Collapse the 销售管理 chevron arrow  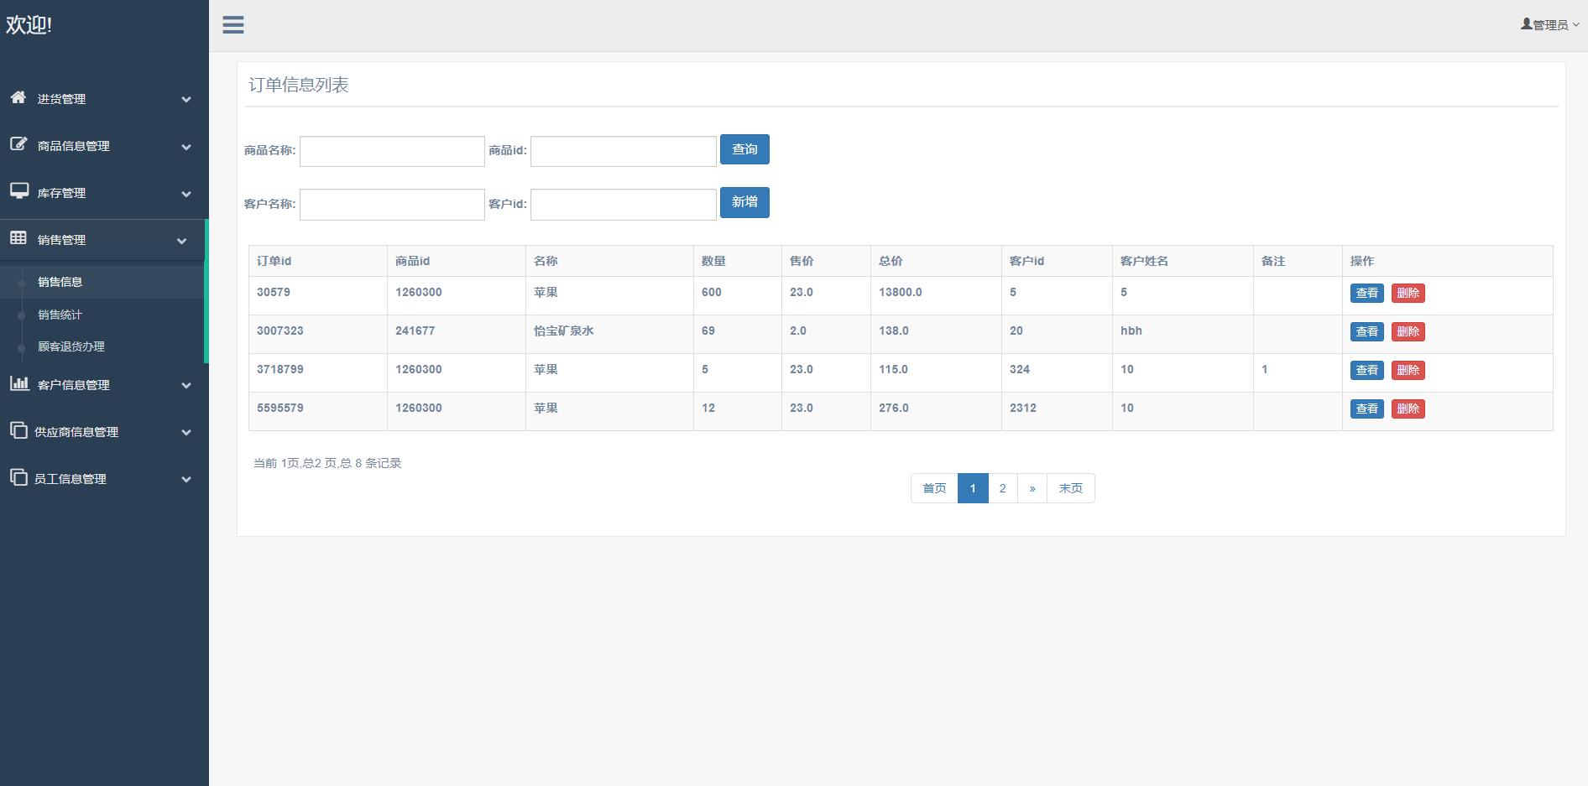[182, 241]
